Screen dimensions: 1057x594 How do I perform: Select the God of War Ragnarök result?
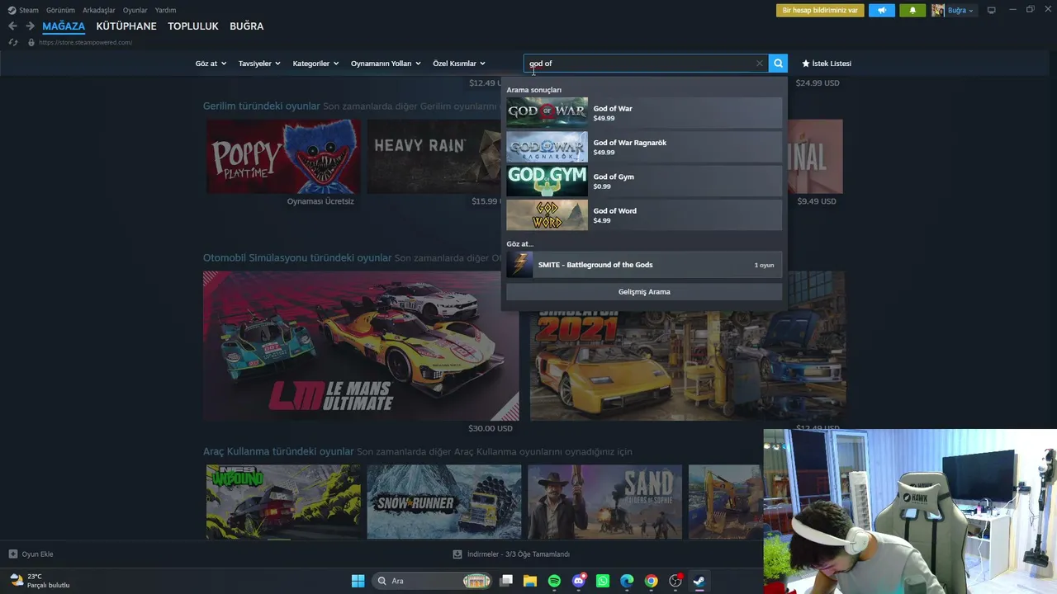pos(644,147)
